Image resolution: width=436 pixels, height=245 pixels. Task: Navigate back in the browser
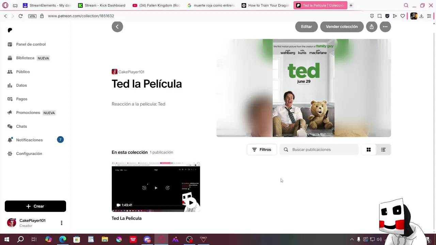pyautogui.click(x=5, y=16)
